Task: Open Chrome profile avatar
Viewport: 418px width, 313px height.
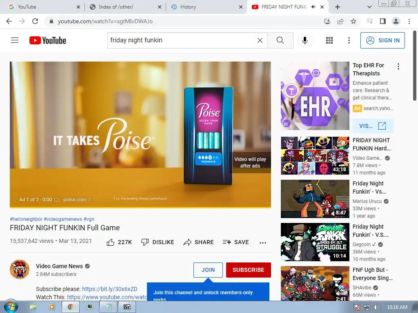Action: (x=396, y=21)
